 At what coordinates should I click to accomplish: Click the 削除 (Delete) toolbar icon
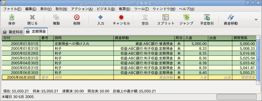coord(77,17)
